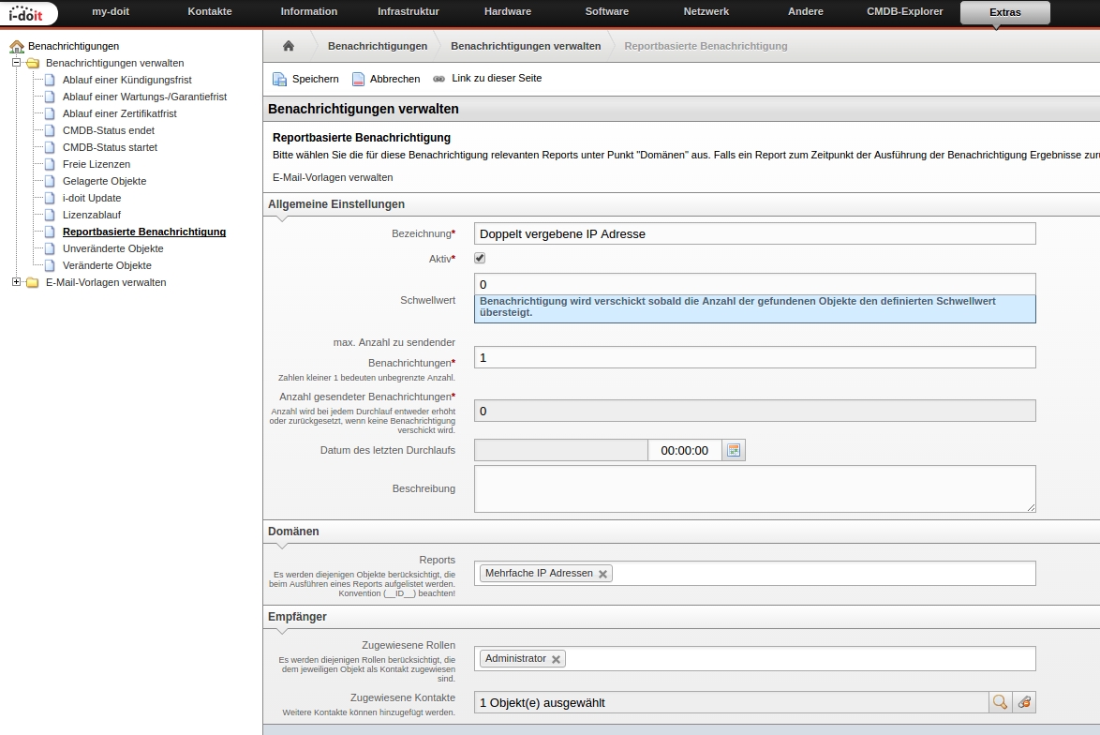Toggle the Aktiv checkbox
The image size is (1100, 735).
point(480,258)
